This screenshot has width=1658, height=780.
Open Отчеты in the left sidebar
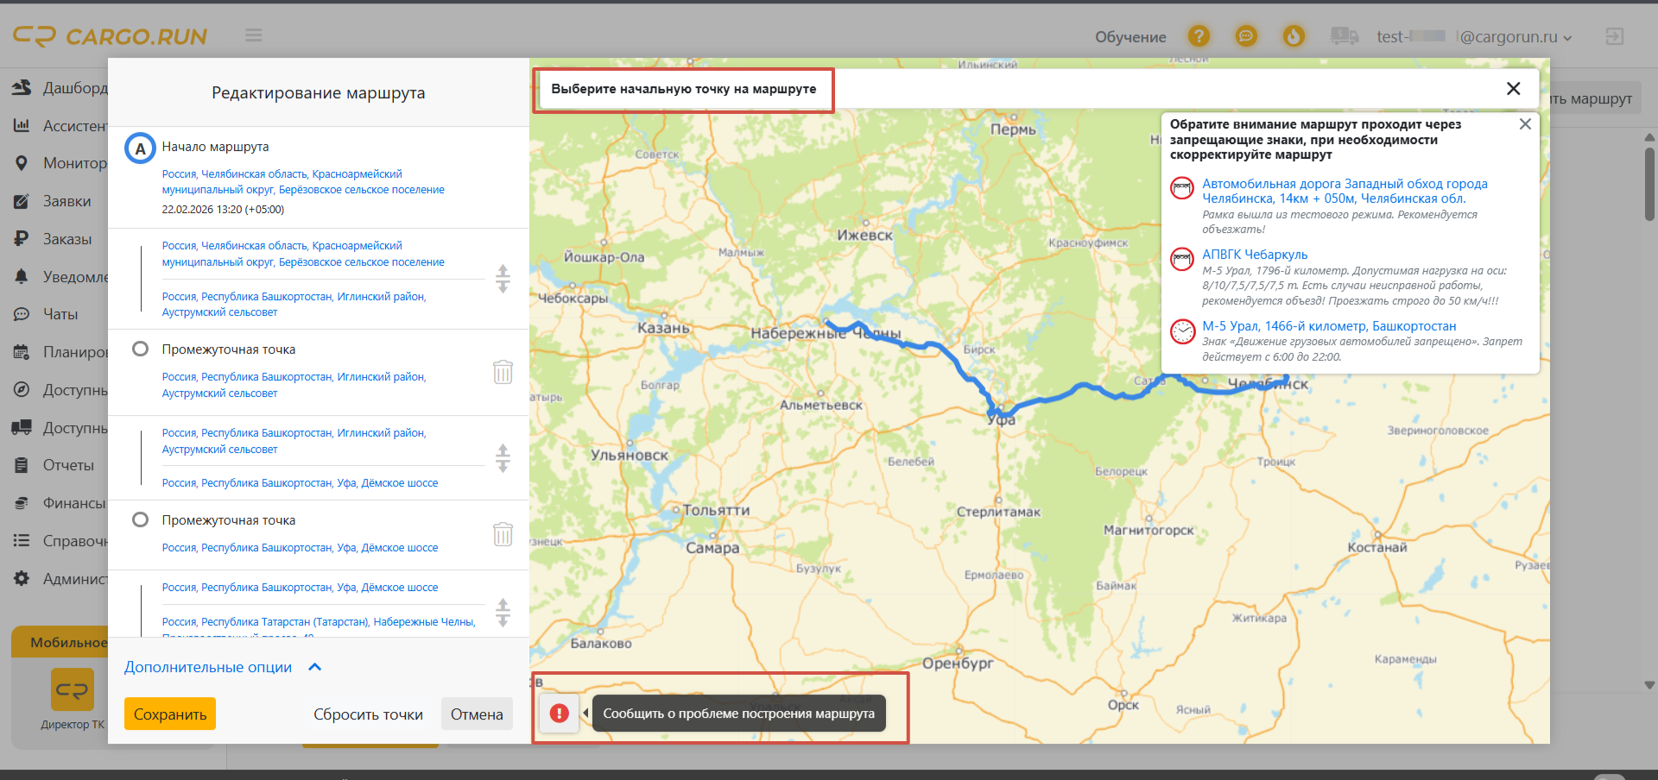[68, 465]
